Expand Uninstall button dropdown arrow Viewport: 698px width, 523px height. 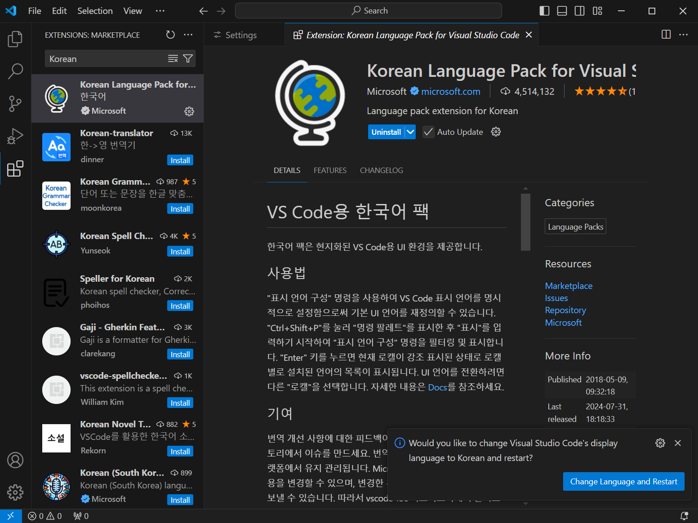(410, 132)
